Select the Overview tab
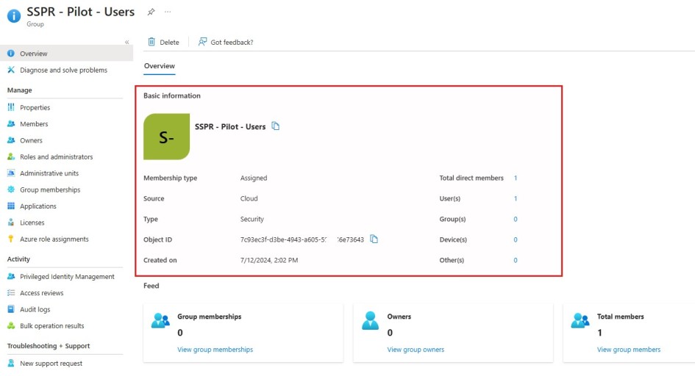This screenshot has width=695, height=376. tap(160, 66)
